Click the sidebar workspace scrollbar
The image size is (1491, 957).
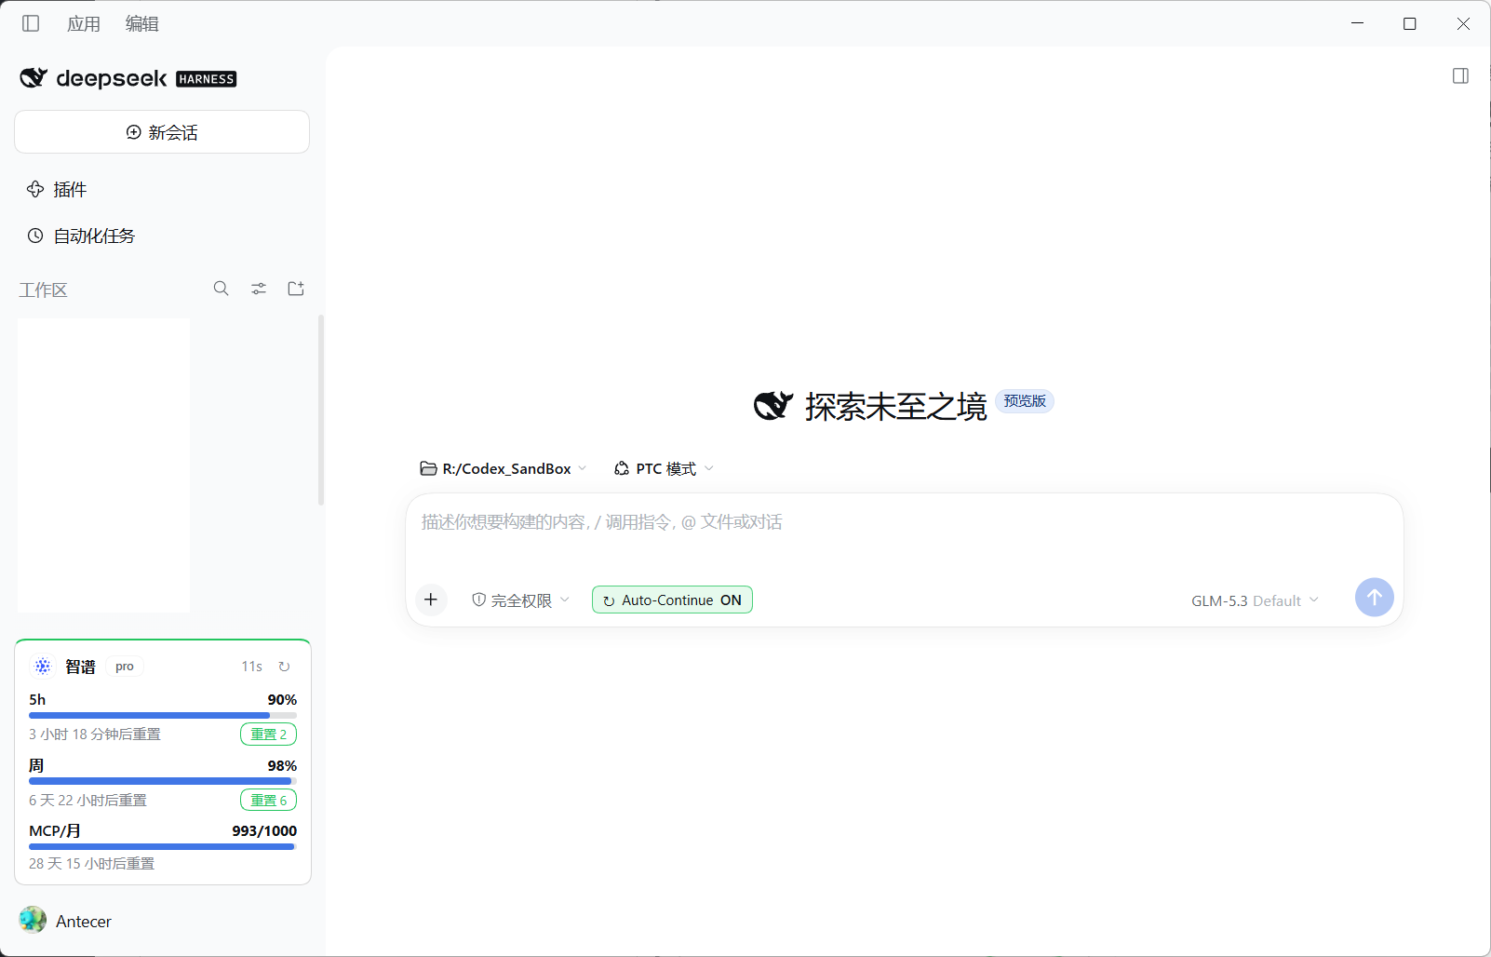321,410
